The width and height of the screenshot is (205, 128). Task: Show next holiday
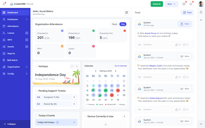tap(77, 66)
